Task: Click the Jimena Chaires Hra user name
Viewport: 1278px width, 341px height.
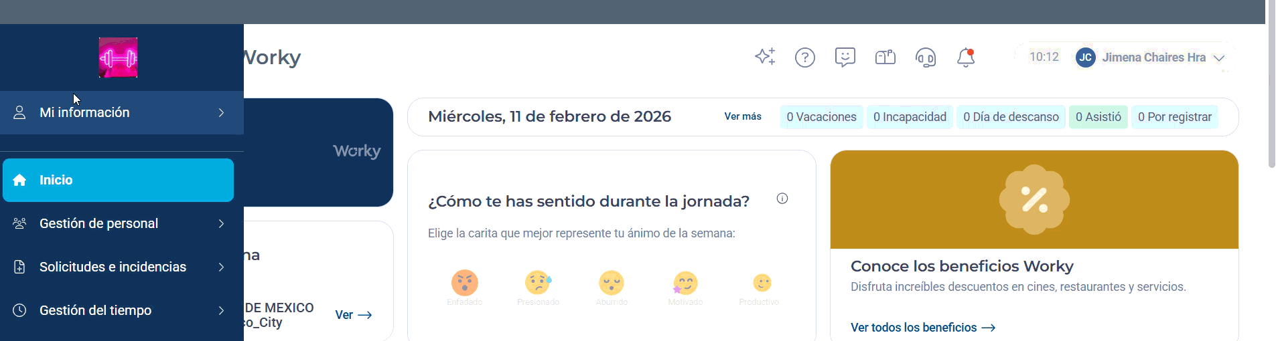Action: [1154, 58]
